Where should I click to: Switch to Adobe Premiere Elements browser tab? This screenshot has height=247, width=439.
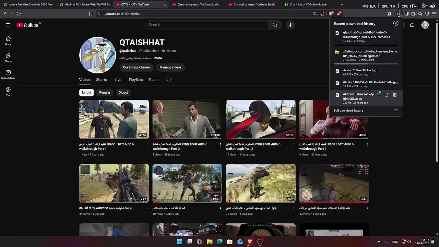point(28,4)
